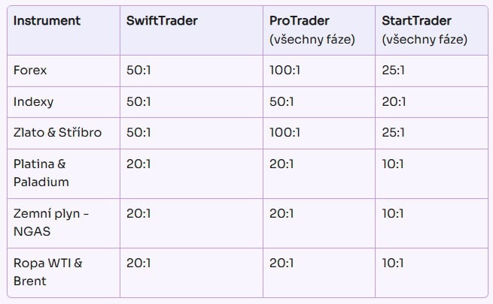Viewport: 493px width, 304px height.
Task: Select Forex leverage under StartTrader
Action: click(x=393, y=71)
